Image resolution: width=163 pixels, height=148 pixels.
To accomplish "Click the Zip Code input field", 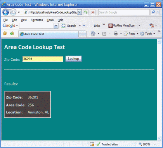I will click(43, 59).
